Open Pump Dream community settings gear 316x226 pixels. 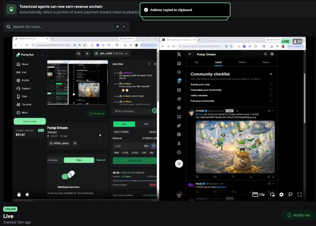[272, 54]
